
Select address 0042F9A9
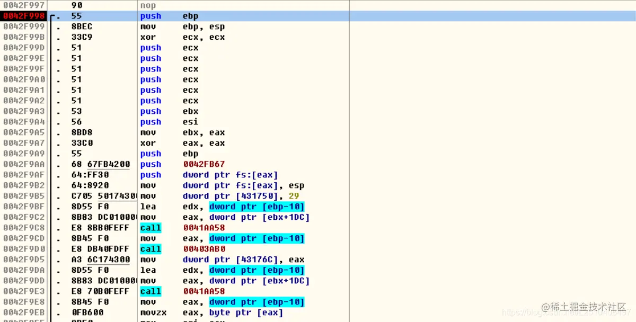click(24, 154)
